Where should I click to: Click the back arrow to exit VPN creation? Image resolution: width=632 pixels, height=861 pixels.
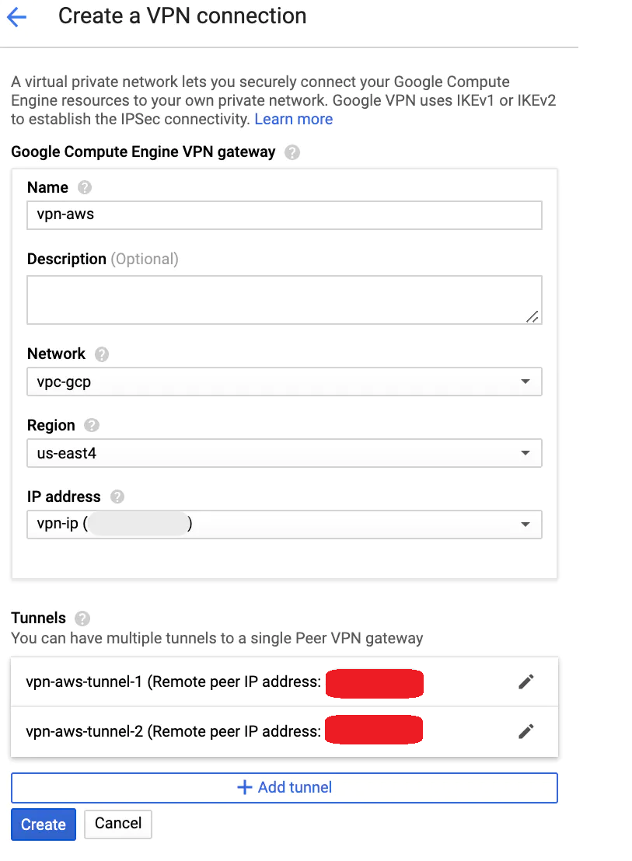click(x=17, y=16)
